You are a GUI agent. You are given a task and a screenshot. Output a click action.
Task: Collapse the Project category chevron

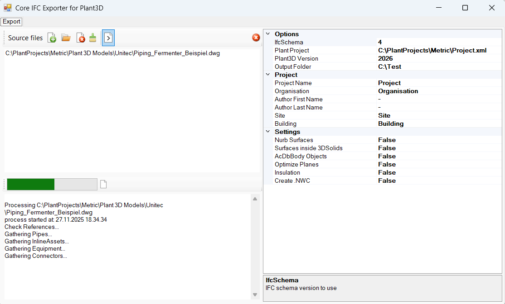coord(267,75)
